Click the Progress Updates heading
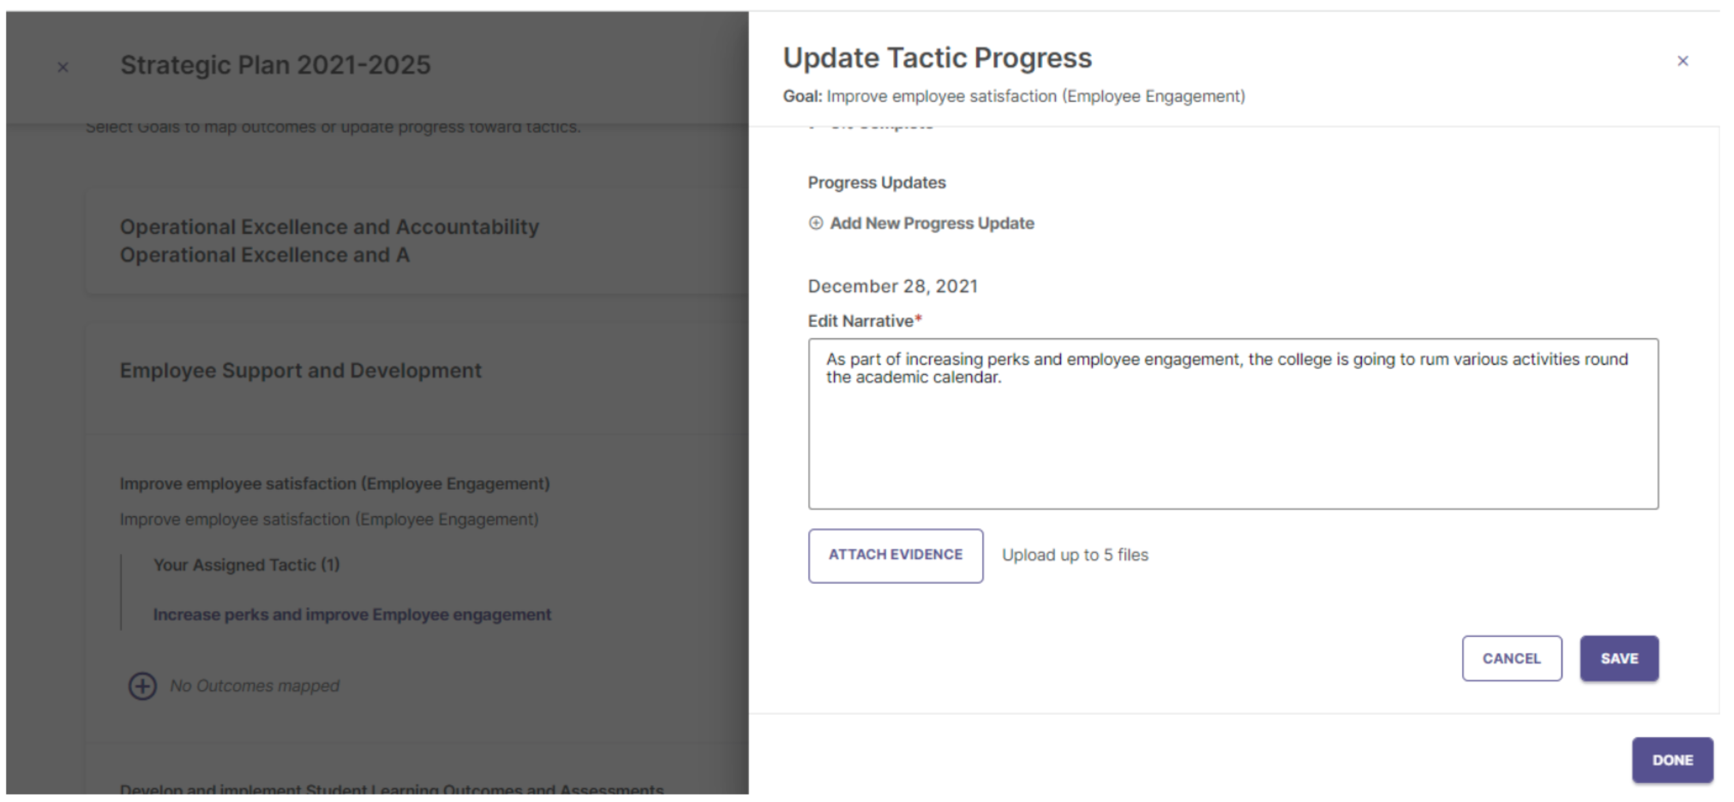Image resolution: width=1734 pixels, height=802 pixels. coord(877,183)
